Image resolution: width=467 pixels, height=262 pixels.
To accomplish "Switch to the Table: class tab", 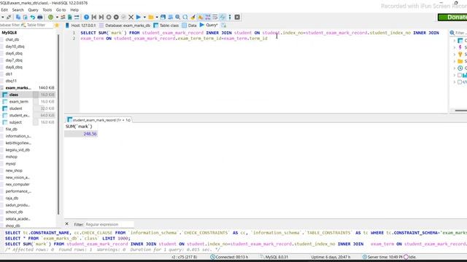I will point(166,25).
